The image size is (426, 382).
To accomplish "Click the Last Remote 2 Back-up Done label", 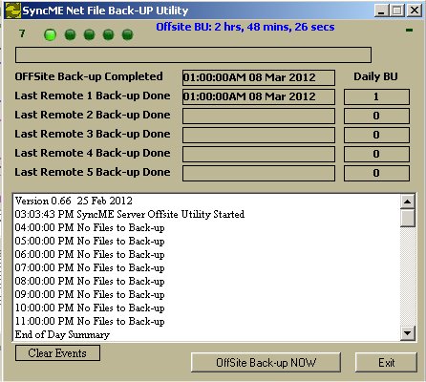I will pyautogui.click(x=93, y=116).
